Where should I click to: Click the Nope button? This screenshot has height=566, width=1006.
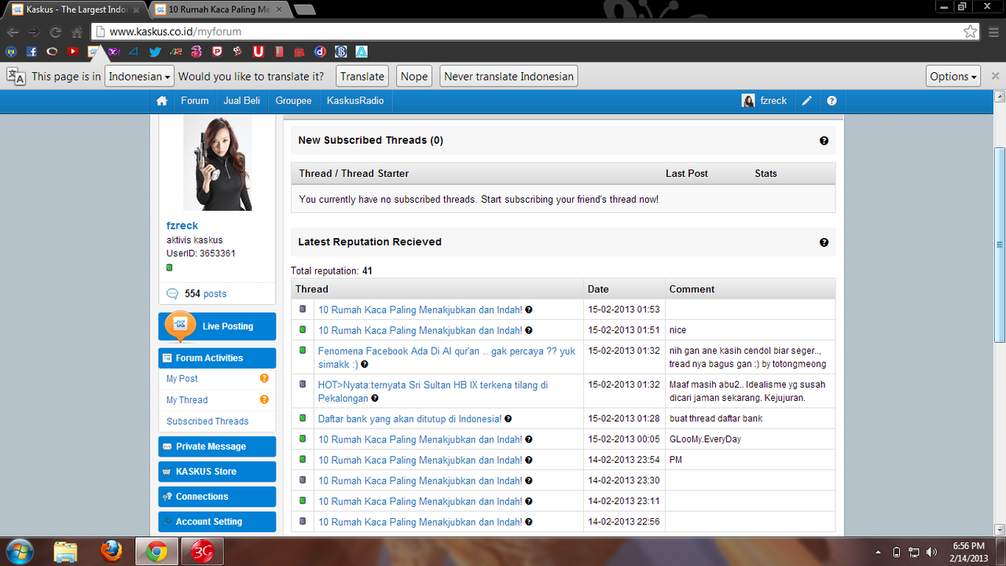point(414,76)
